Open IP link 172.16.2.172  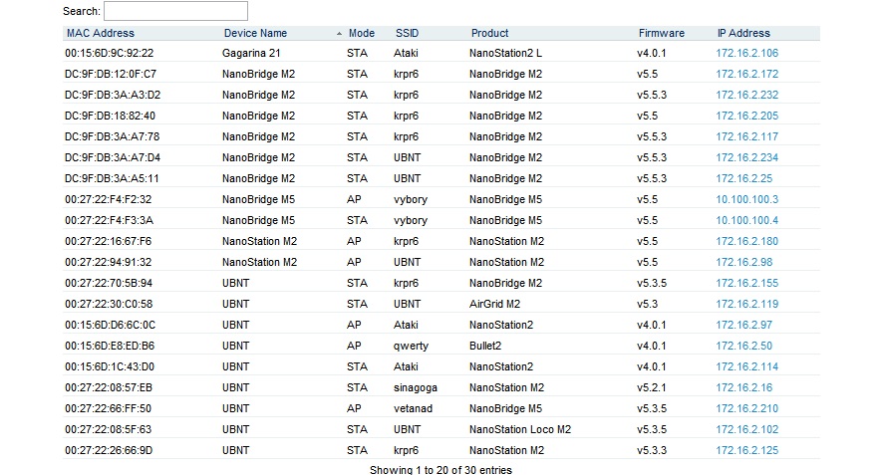(x=746, y=74)
